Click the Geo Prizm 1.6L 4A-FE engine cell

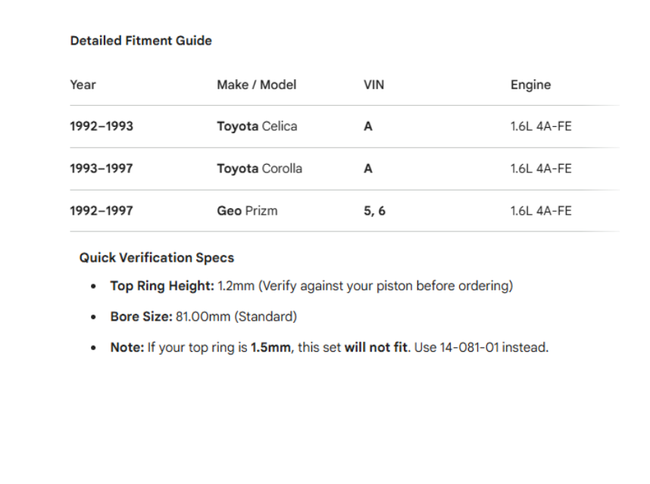541,211
